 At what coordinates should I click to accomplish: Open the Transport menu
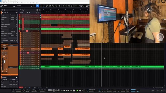click(x=23, y=3)
